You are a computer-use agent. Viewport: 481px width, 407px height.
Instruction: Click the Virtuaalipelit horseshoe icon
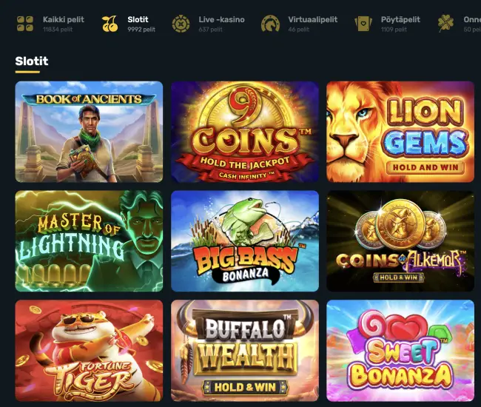(270, 24)
